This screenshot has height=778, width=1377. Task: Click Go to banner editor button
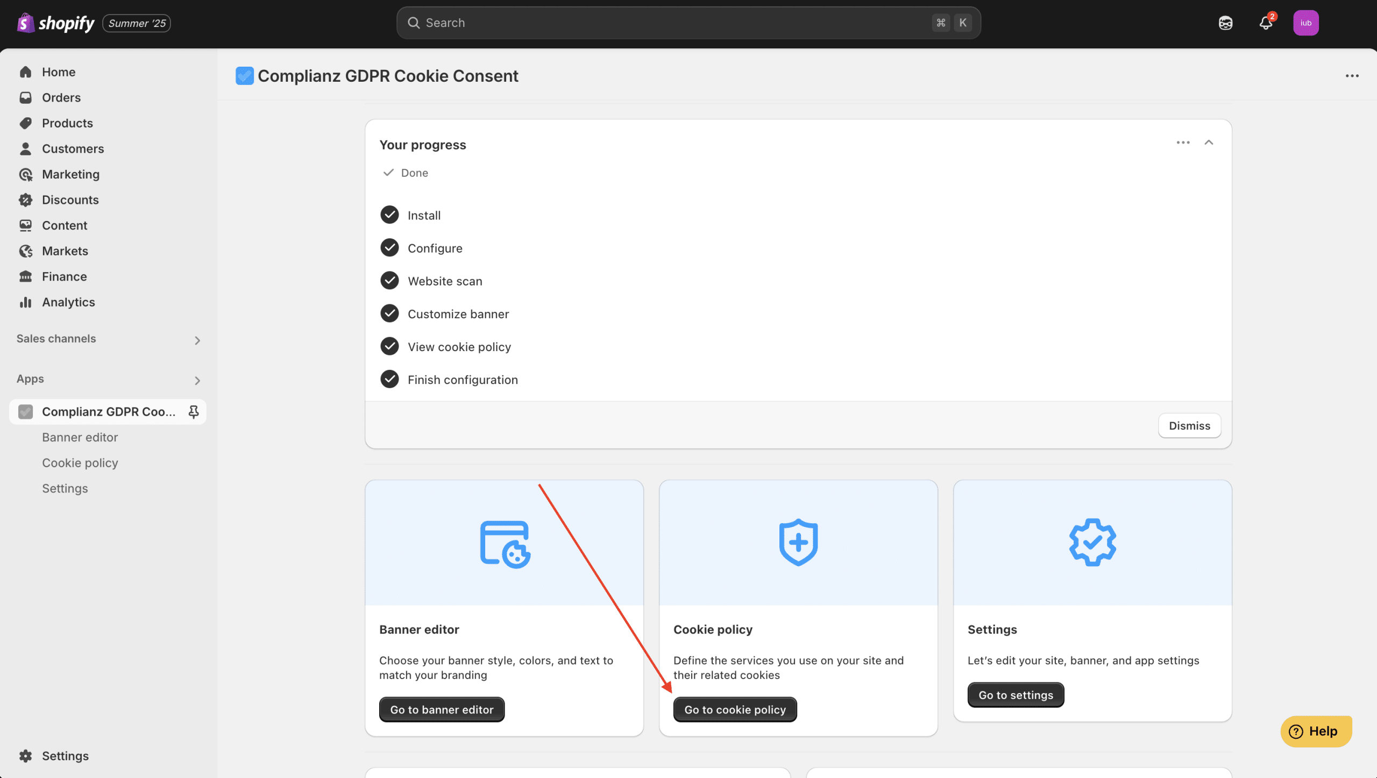[442, 710]
